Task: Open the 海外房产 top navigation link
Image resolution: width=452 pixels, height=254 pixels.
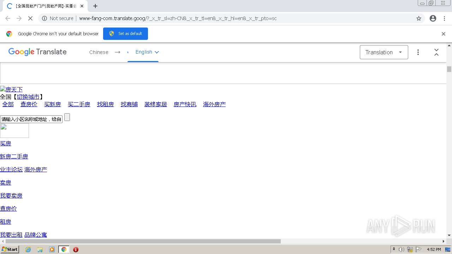Action: 214,104
